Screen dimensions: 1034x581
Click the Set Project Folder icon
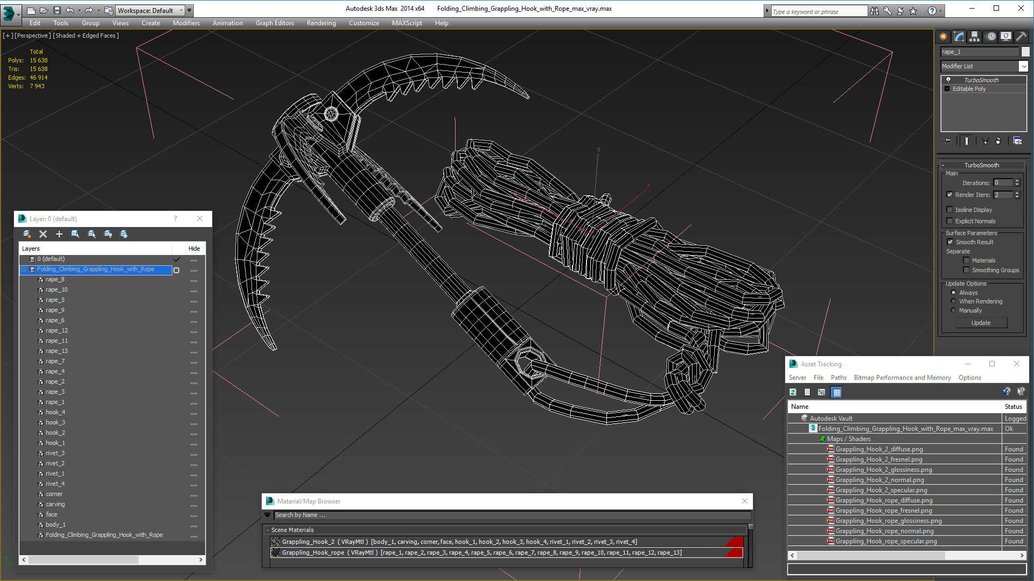click(108, 10)
